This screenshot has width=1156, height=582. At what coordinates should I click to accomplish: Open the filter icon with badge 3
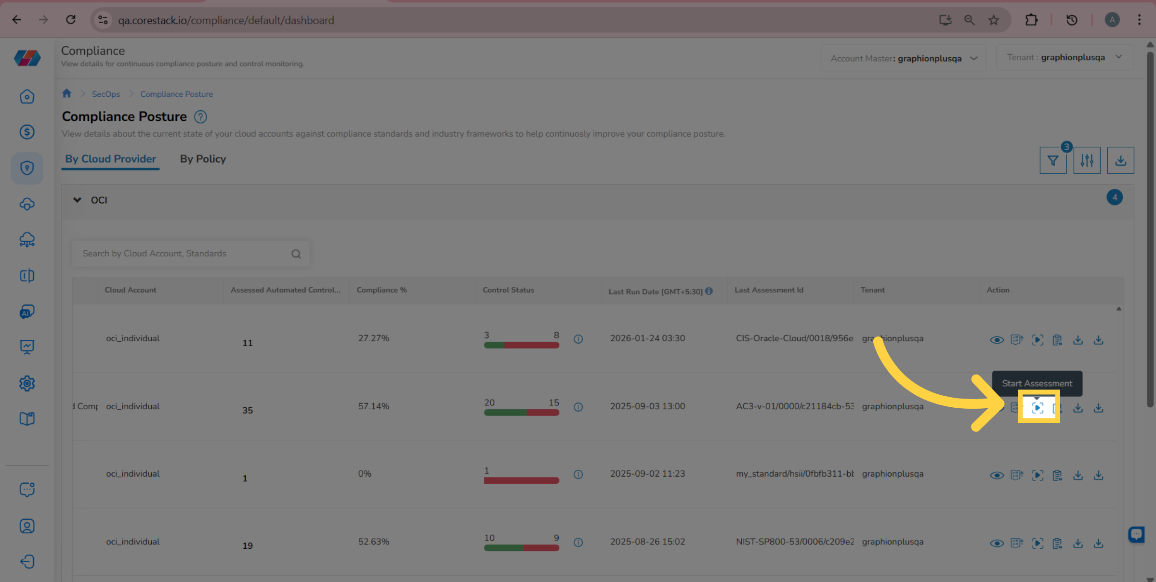[x=1053, y=161]
